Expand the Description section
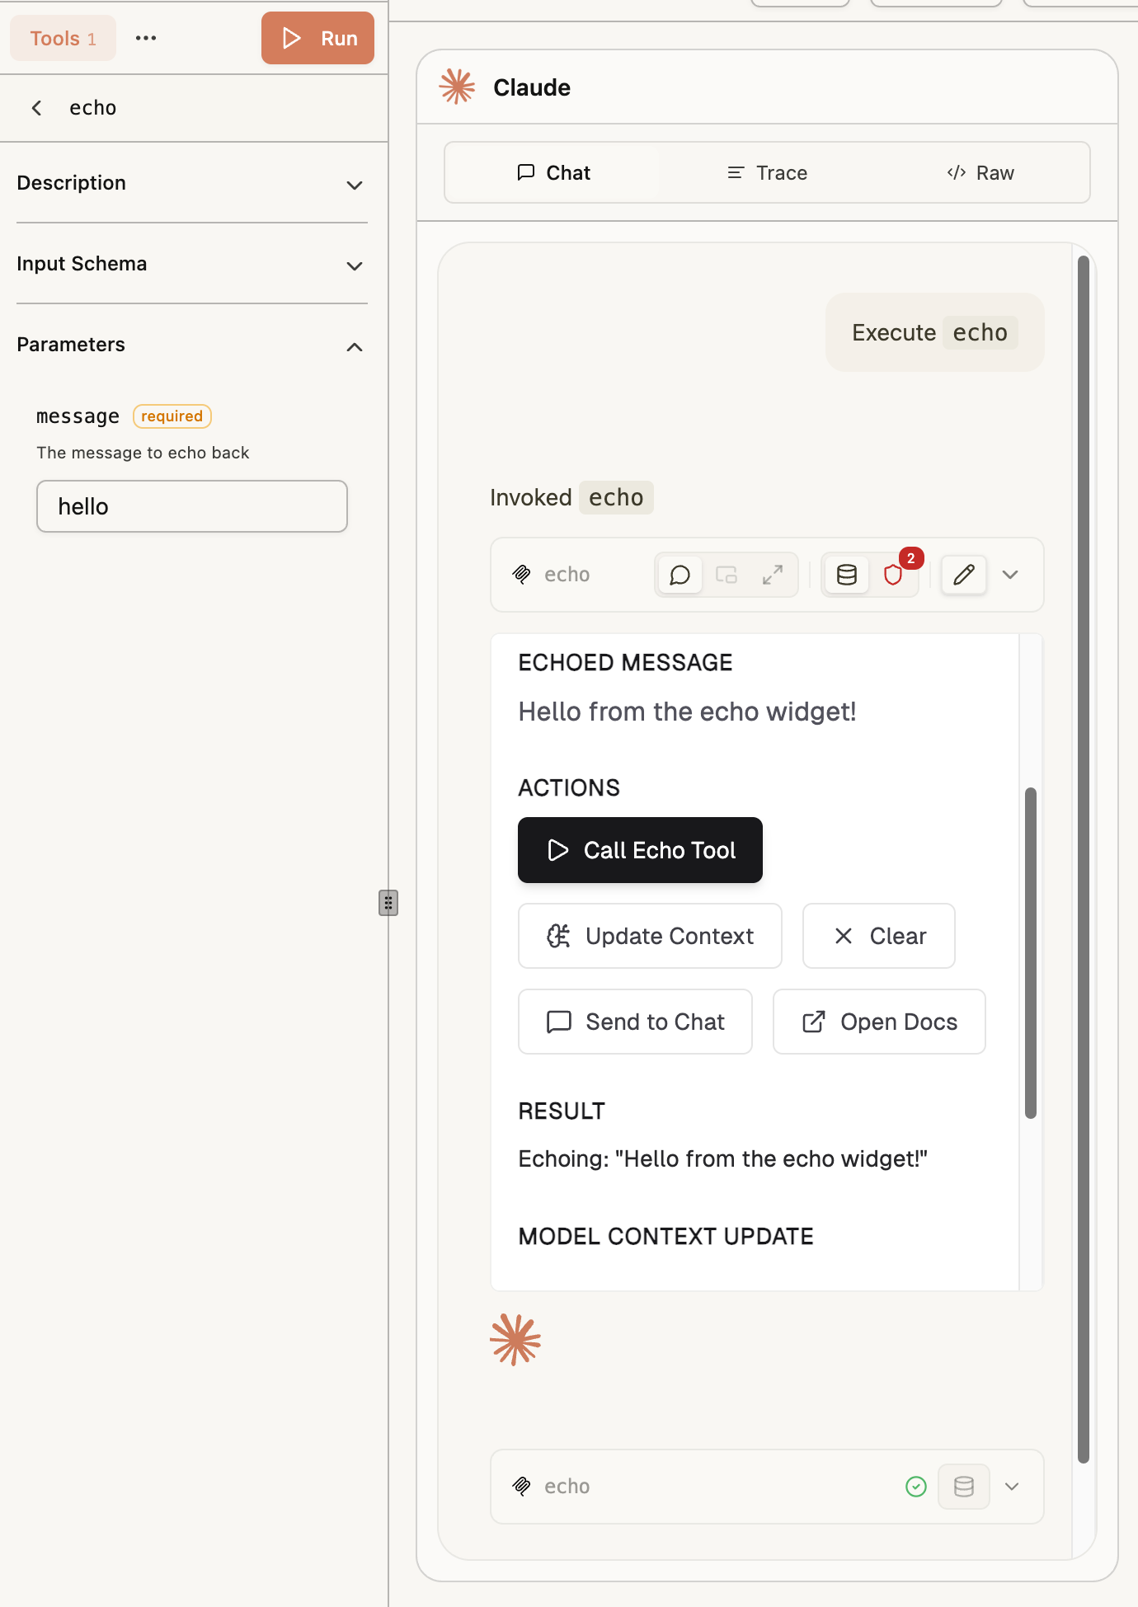 tap(192, 183)
